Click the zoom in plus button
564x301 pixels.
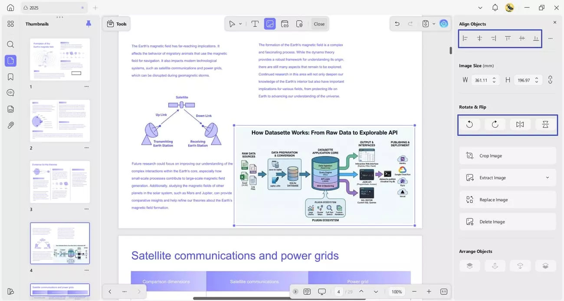(x=429, y=291)
